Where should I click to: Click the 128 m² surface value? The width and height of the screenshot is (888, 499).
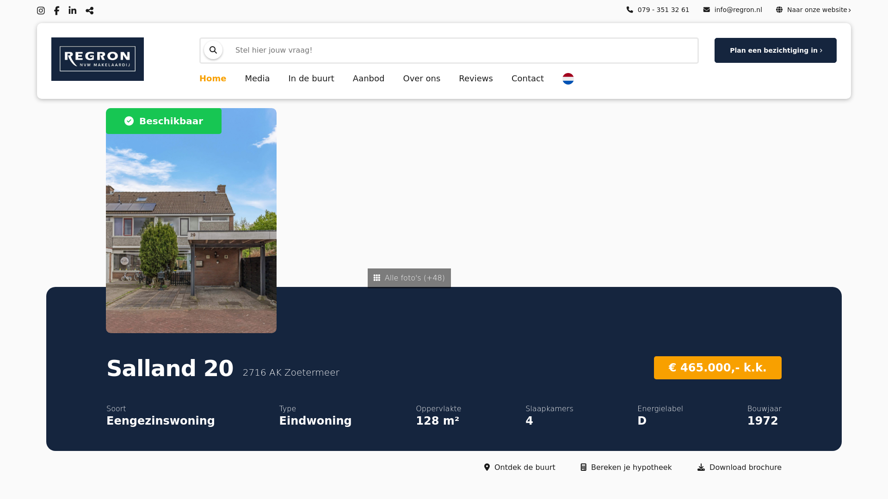[438, 421]
